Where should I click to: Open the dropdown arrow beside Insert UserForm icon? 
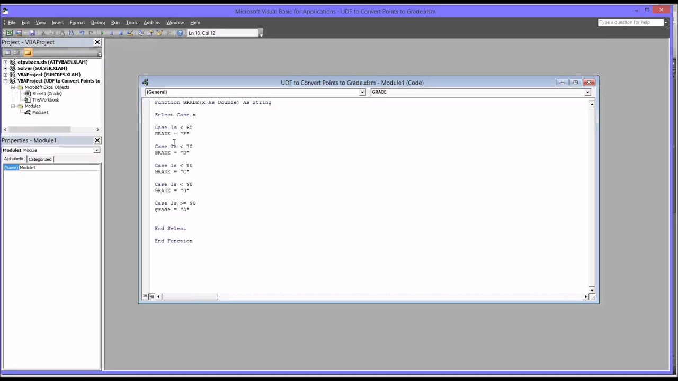coord(25,33)
